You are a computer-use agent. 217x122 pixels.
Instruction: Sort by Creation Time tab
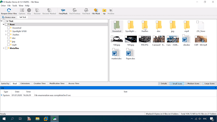pos(39,83)
